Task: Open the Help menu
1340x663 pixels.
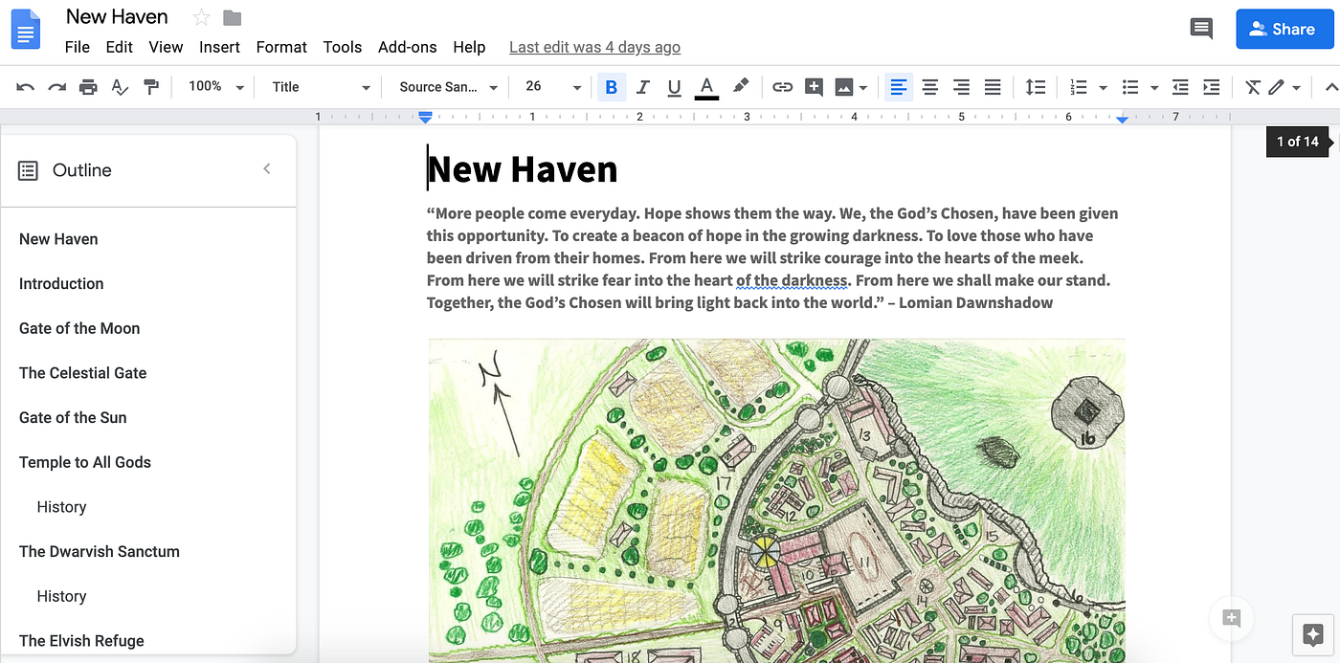Action: [x=469, y=47]
